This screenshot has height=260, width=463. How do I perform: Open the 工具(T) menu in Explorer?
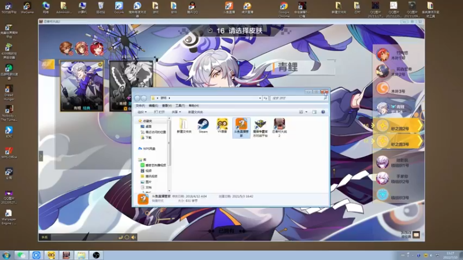click(180, 106)
